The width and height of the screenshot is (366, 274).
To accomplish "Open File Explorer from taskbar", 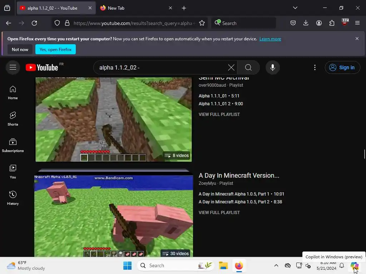I will [x=223, y=265].
